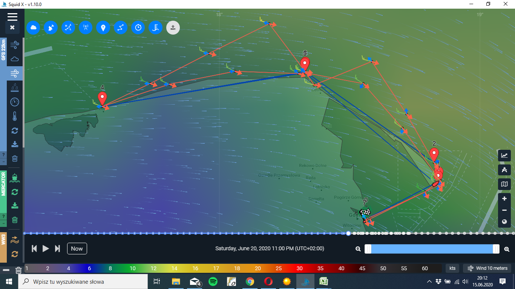Toggle the MERCATOR ship currents layer

tap(15, 178)
